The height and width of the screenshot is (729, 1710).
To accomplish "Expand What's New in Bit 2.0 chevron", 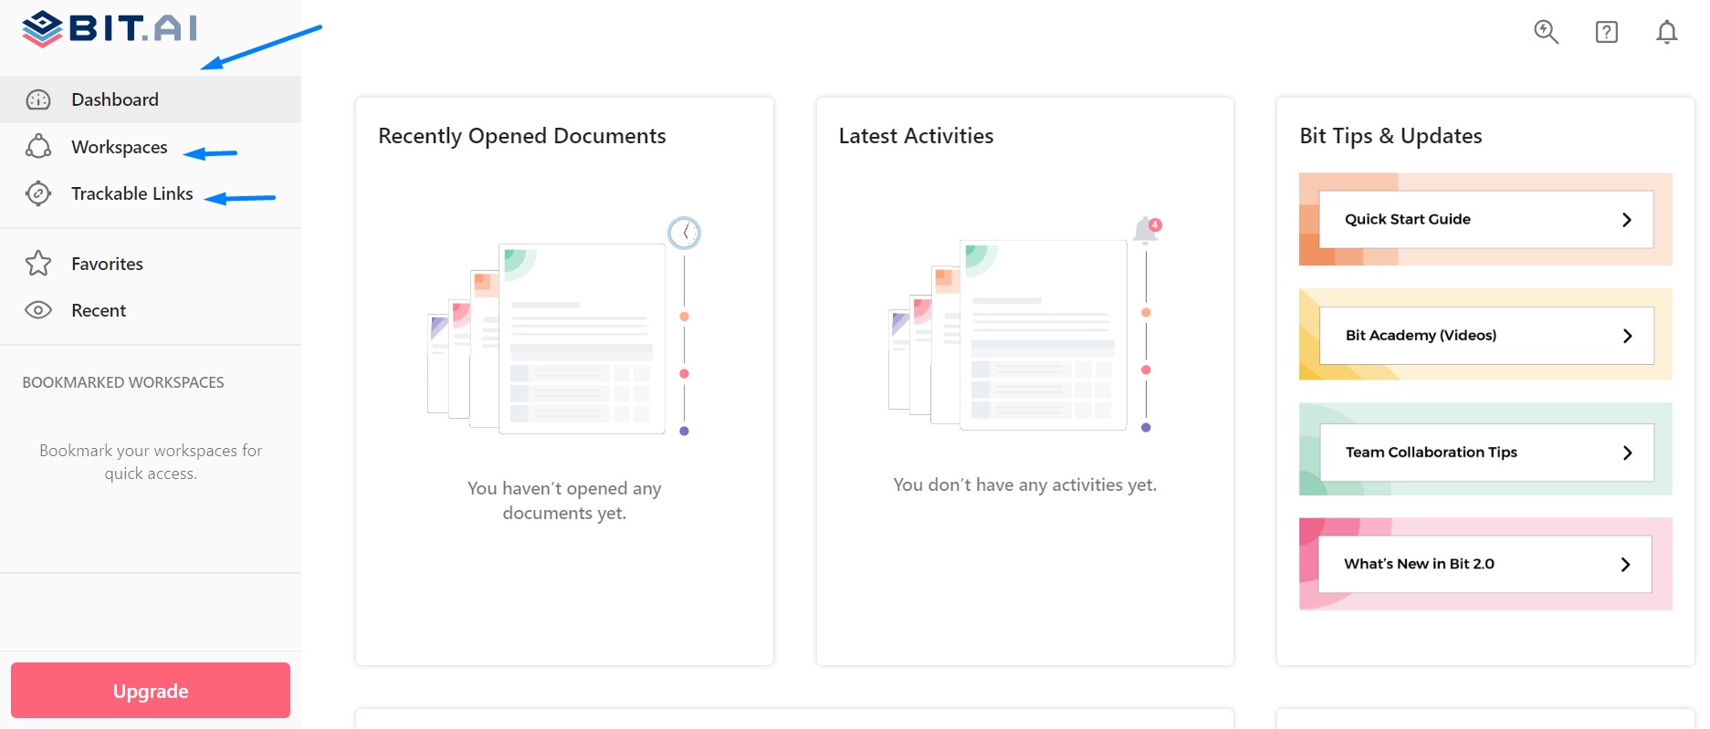I will tap(1625, 565).
